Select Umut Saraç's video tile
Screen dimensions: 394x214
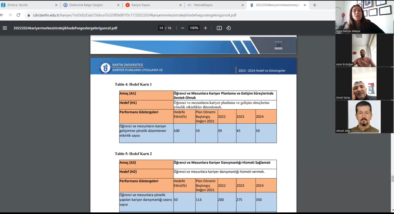click(364, 84)
